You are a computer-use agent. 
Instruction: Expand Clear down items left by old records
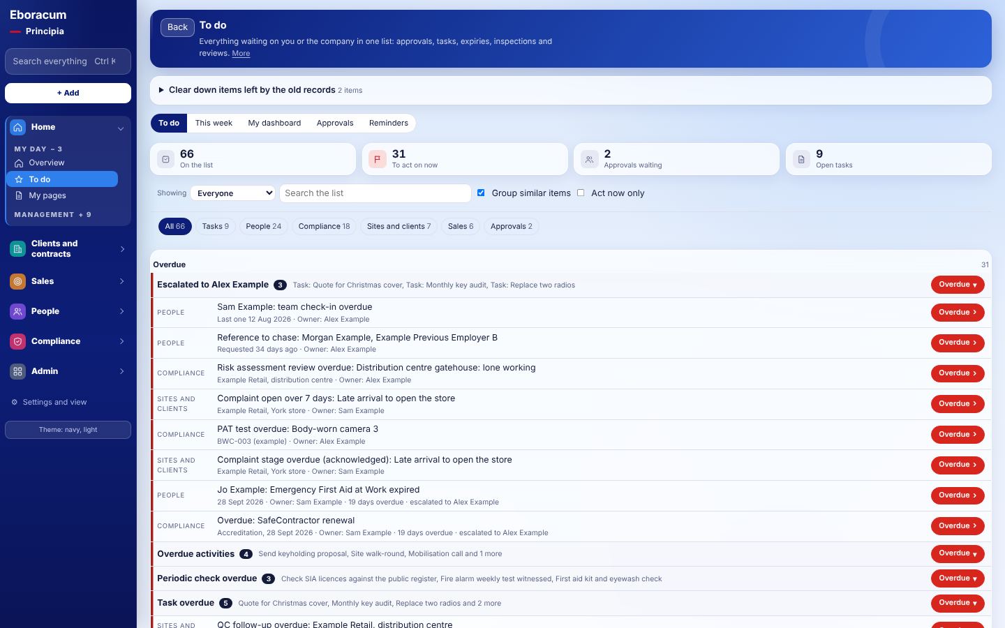(x=571, y=90)
